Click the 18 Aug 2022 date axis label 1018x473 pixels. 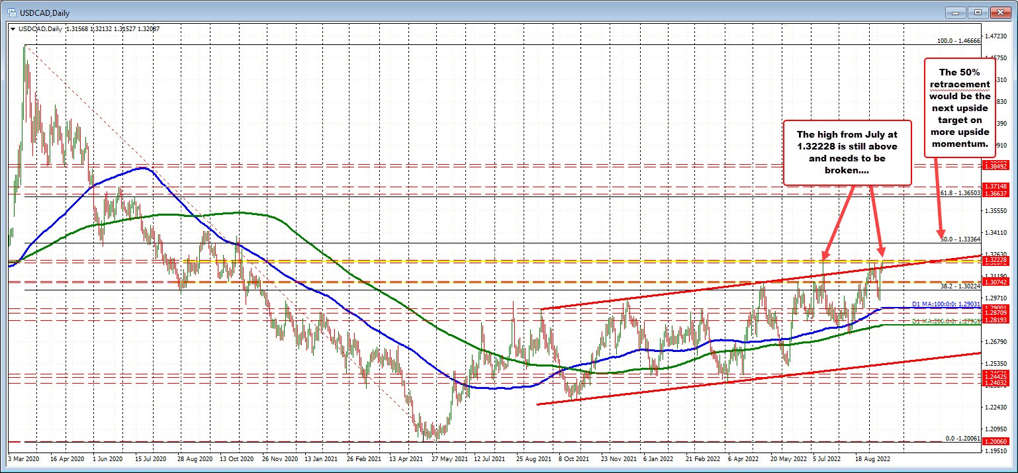872,458
